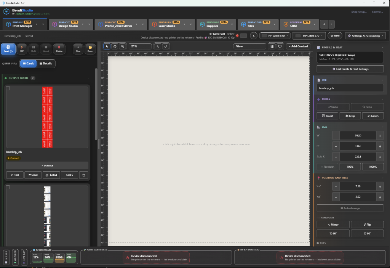Open the zoom percentage dropdown showing 21%
This screenshot has height=268, width=390.
(x=140, y=47)
